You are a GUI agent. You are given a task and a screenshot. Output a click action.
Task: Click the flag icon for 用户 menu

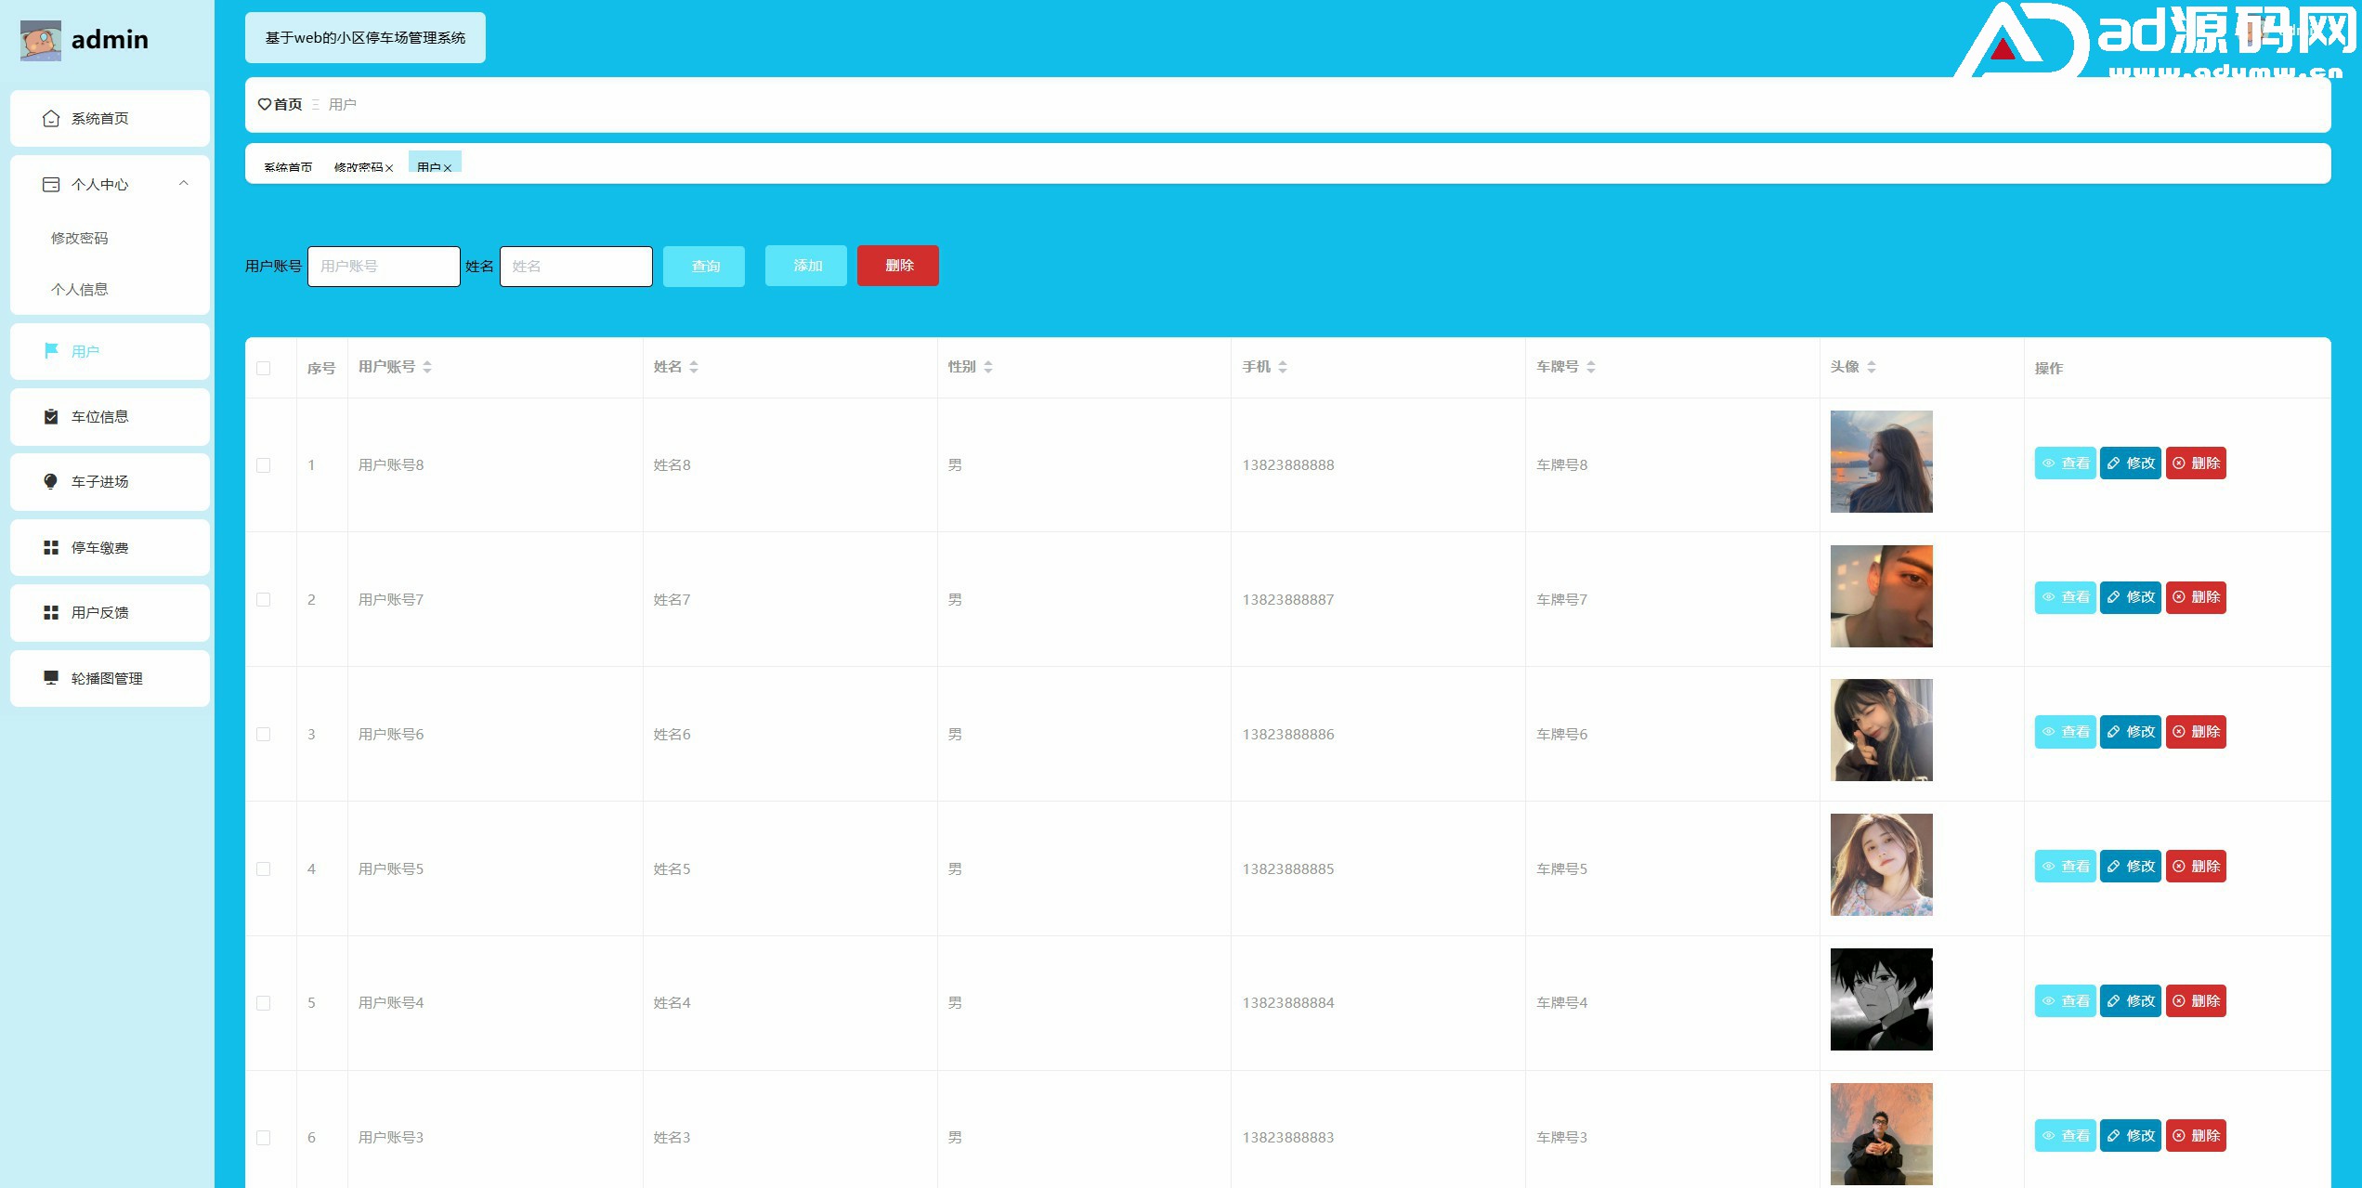click(51, 350)
